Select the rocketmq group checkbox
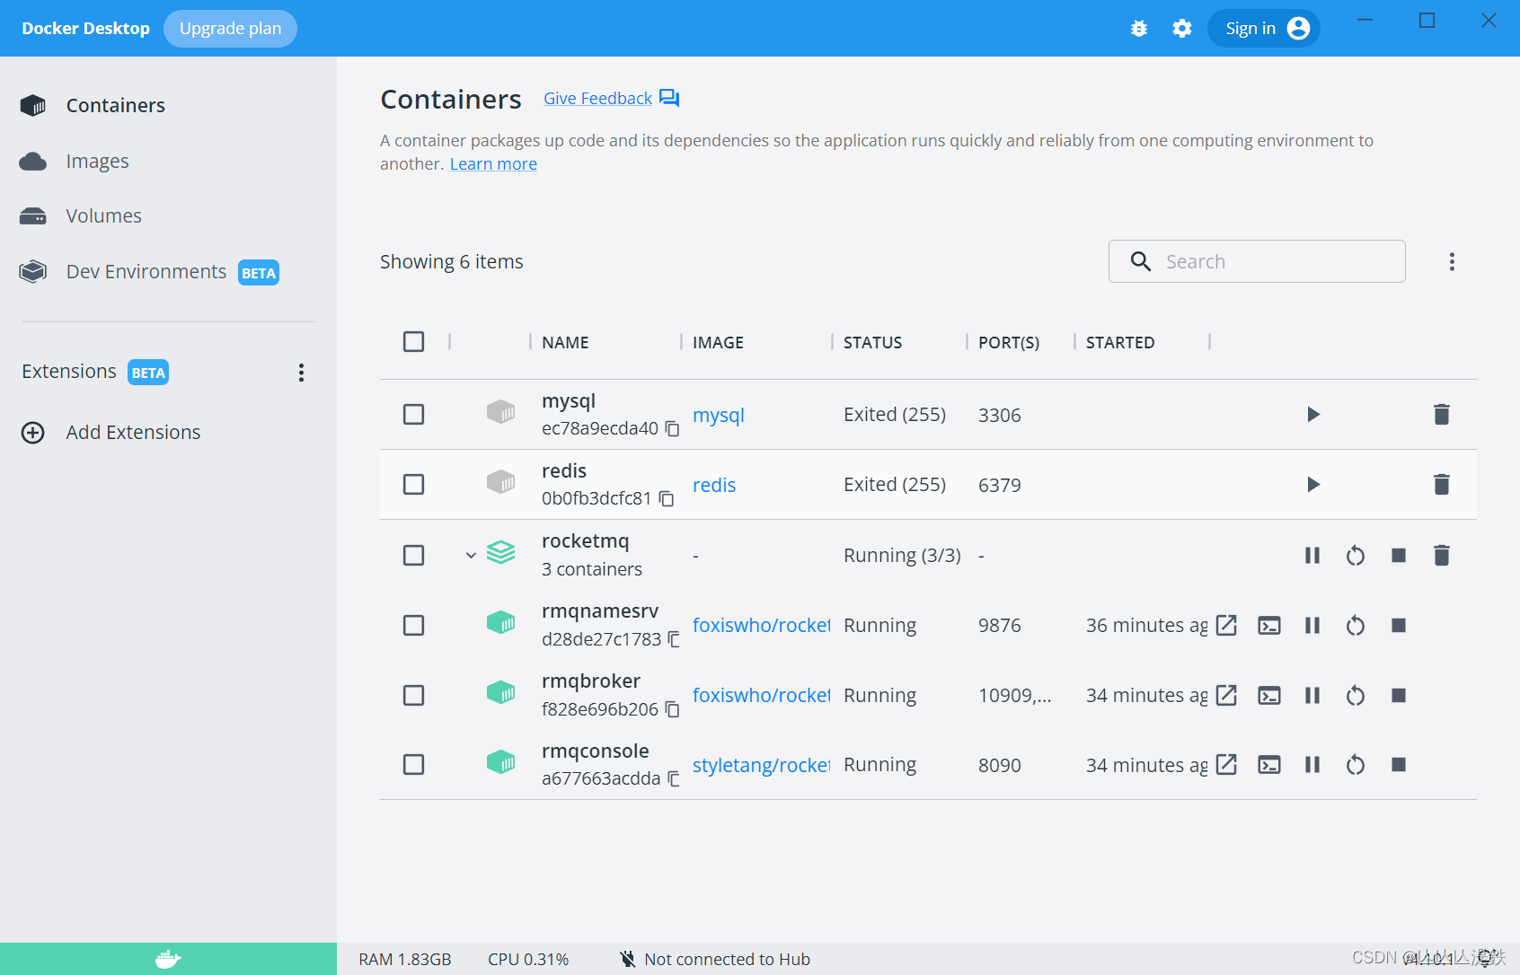The height and width of the screenshot is (975, 1520). (x=413, y=555)
